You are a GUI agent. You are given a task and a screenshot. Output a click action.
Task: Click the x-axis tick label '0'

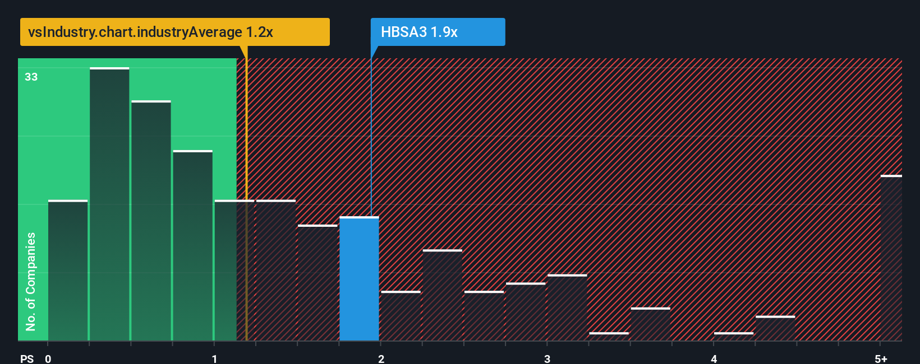pyautogui.click(x=48, y=359)
